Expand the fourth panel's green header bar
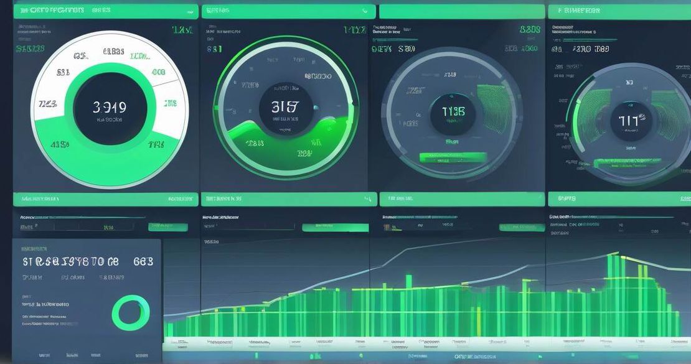Screen dimensions: 691x364 (619, 11)
